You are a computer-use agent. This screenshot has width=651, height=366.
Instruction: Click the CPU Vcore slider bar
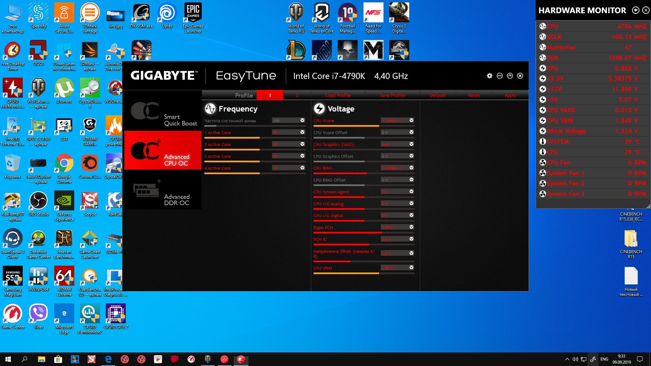coord(363,126)
